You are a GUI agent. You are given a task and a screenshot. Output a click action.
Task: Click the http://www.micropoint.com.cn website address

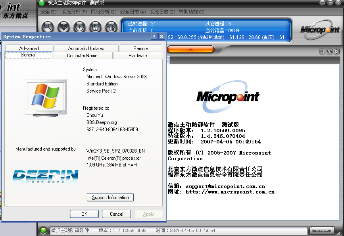[x=230, y=192]
